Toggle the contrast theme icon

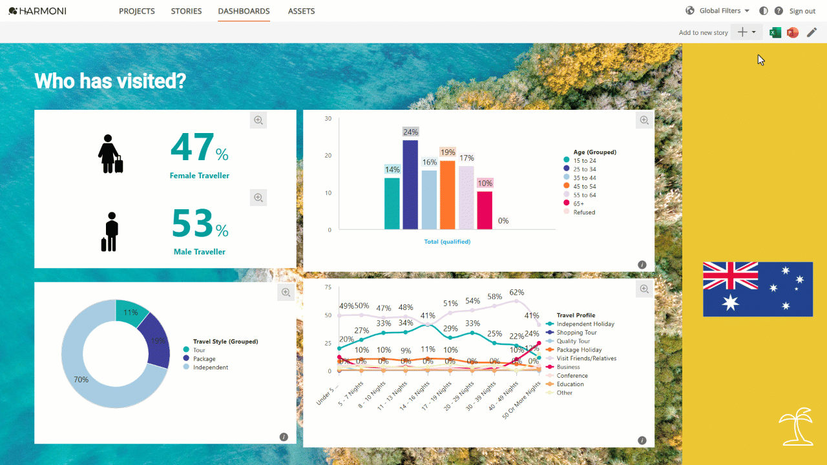[764, 11]
